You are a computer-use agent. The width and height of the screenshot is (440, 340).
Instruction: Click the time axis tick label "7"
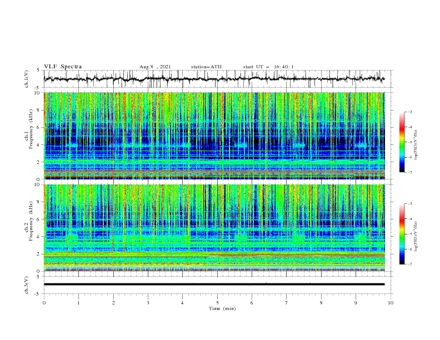point(287,303)
